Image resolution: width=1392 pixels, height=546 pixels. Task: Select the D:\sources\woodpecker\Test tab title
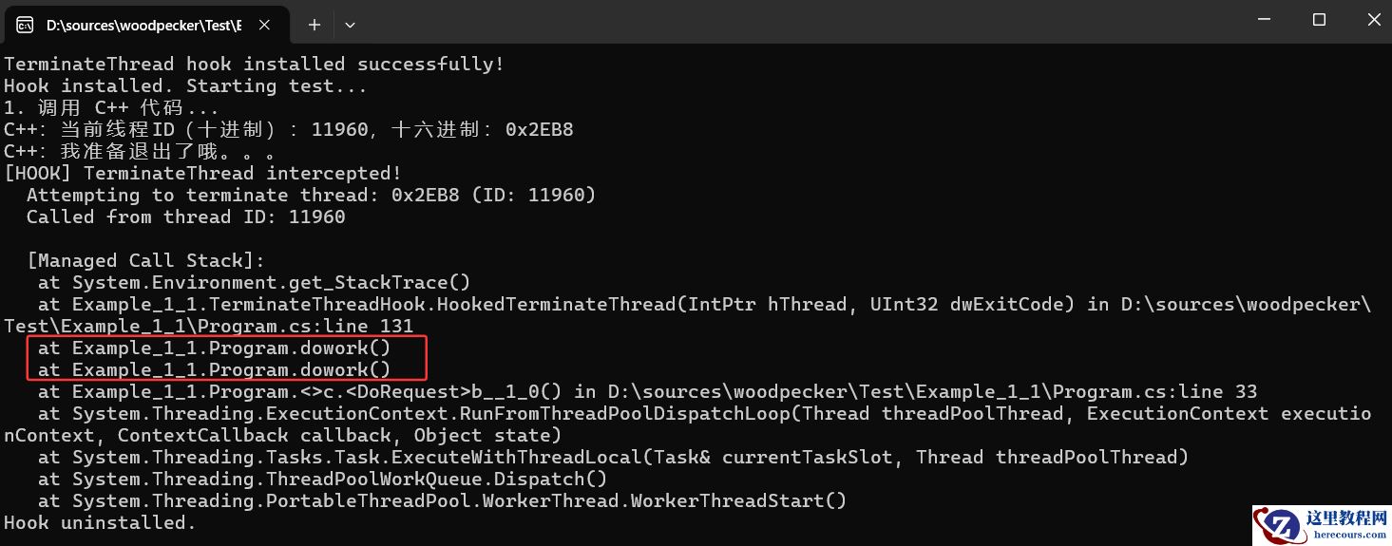pos(143,25)
